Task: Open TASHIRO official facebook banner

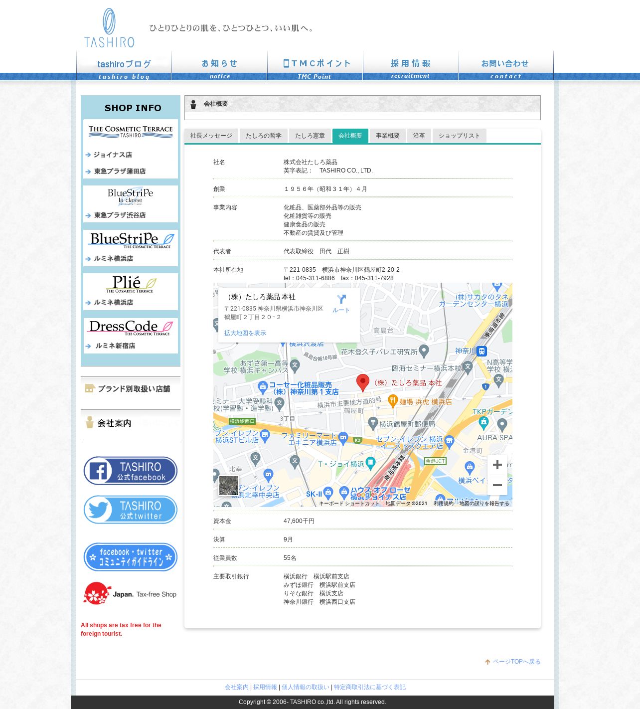Action: pyautogui.click(x=131, y=471)
